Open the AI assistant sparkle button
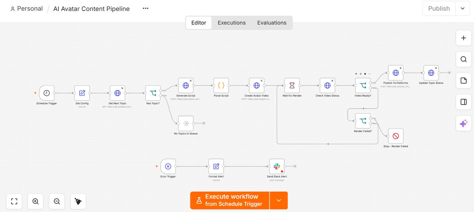The image size is (474, 212). pyautogui.click(x=464, y=123)
